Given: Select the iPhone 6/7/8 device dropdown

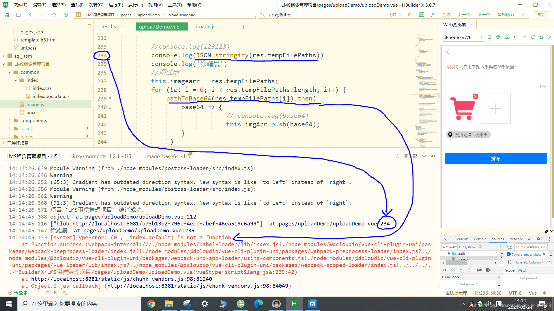Looking at the screenshot, I should coord(463,37).
